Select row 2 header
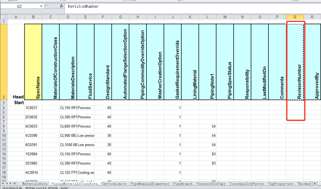 (4, 62)
